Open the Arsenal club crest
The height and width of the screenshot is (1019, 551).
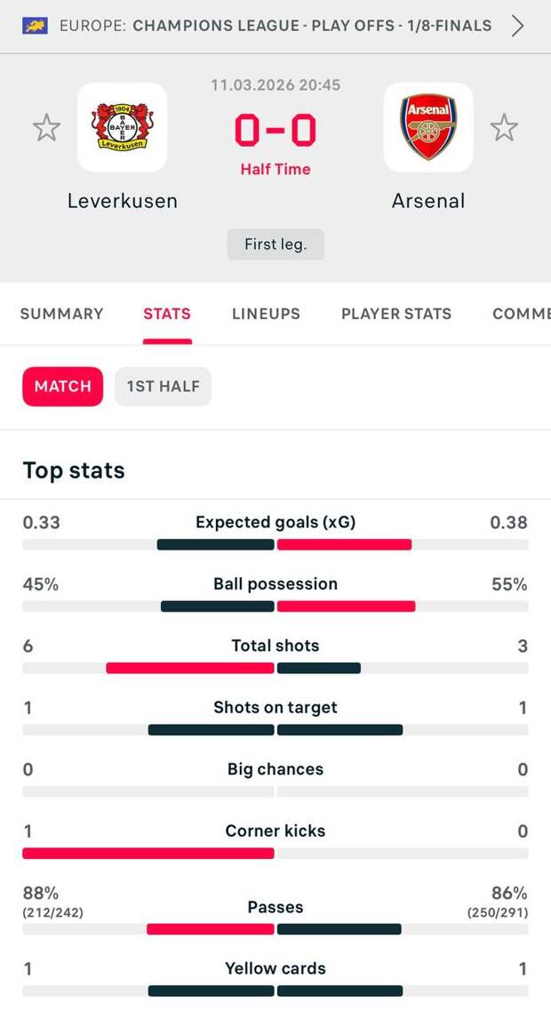pyautogui.click(x=428, y=127)
